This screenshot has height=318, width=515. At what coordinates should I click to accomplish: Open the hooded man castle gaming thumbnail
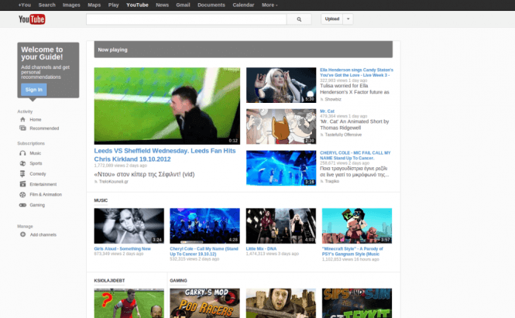pyautogui.click(x=281, y=303)
